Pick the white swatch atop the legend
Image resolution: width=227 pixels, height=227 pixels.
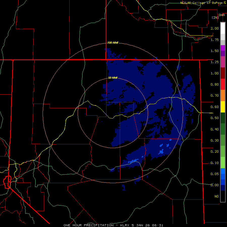(223, 28)
